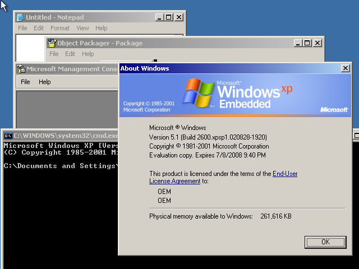Click the Evaluation copy expiration text
The image size is (359, 269).
[208, 155]
